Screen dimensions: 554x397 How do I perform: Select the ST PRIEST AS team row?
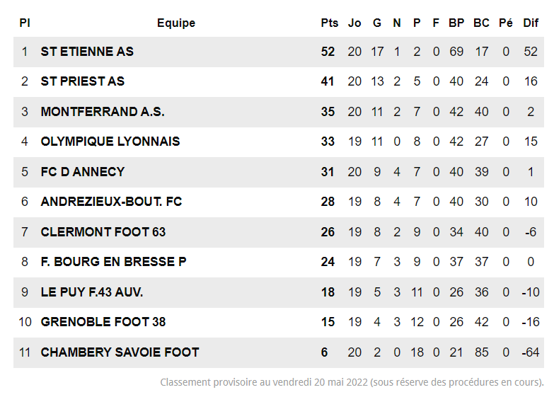pos(83,81)
